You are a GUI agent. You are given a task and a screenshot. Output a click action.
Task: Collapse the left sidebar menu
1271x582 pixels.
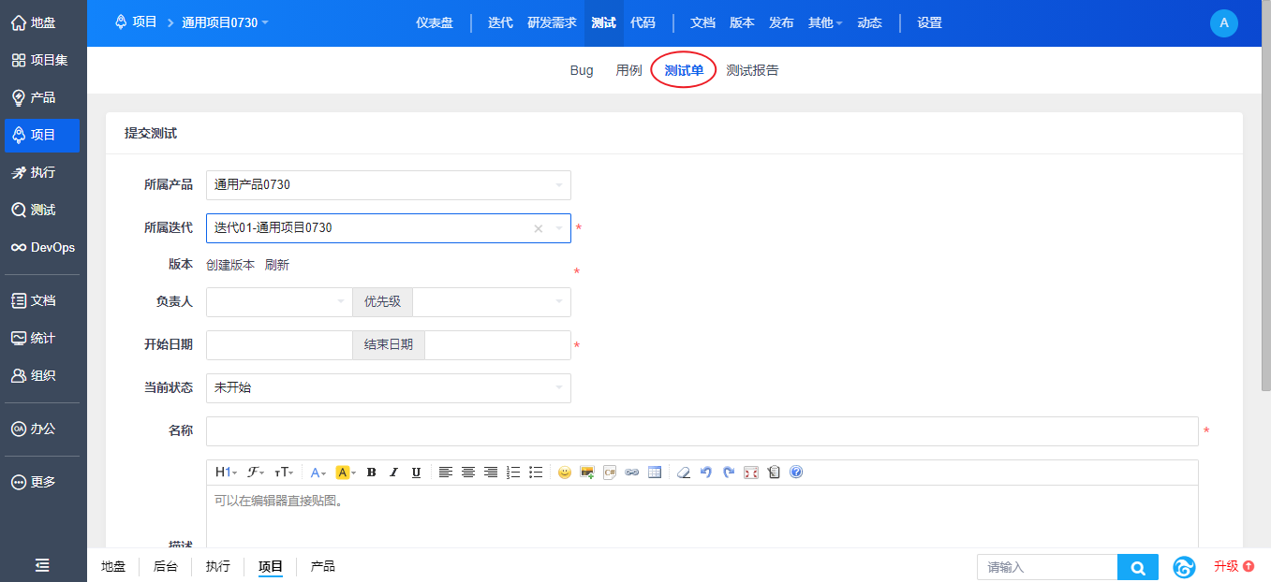[x=42, y=565]
